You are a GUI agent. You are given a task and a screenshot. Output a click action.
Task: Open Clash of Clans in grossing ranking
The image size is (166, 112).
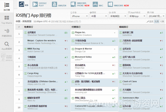pyautogui.click(x=130, y=81)
